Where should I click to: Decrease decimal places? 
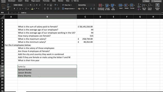click(x=94, y=9)
